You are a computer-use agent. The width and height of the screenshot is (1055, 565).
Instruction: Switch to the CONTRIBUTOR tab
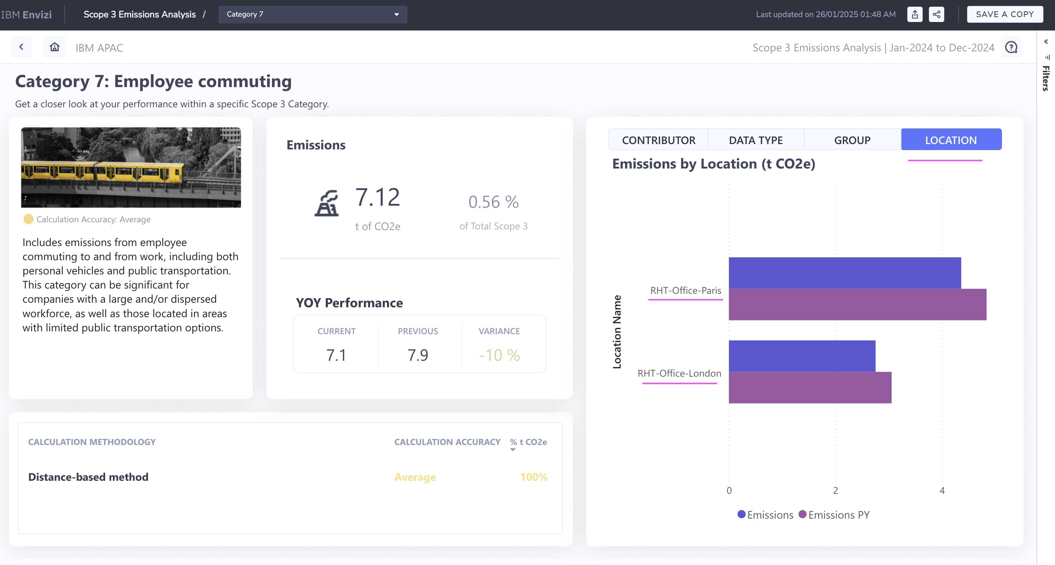tap(658, 140)
